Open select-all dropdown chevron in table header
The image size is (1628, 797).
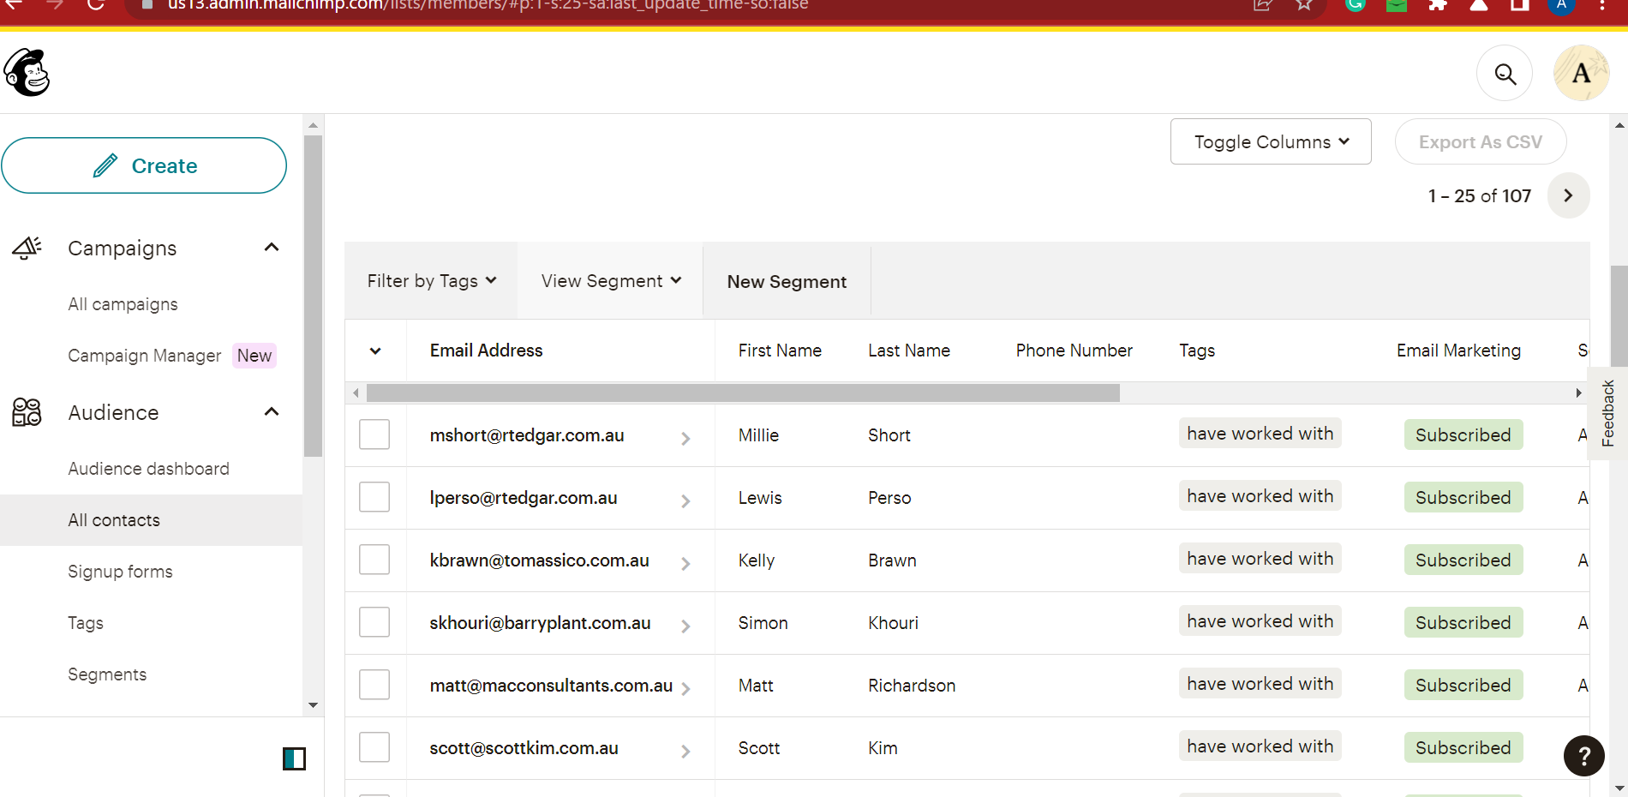[375, 351]
